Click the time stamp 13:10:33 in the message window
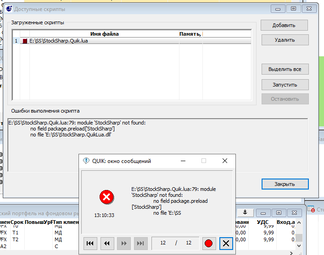The width and height of the screenshot is (324, 255). tap(104, 215)
